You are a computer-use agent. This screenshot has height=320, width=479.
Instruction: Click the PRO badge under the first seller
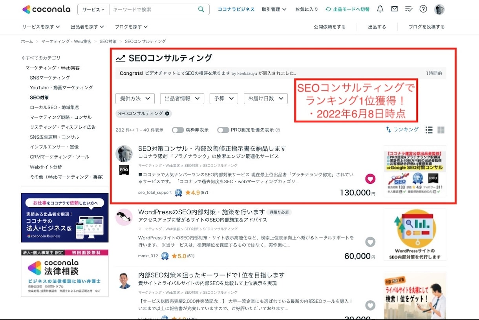point(124,170)
